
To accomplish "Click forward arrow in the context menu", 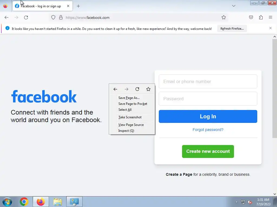I will (x=126, y=89).
